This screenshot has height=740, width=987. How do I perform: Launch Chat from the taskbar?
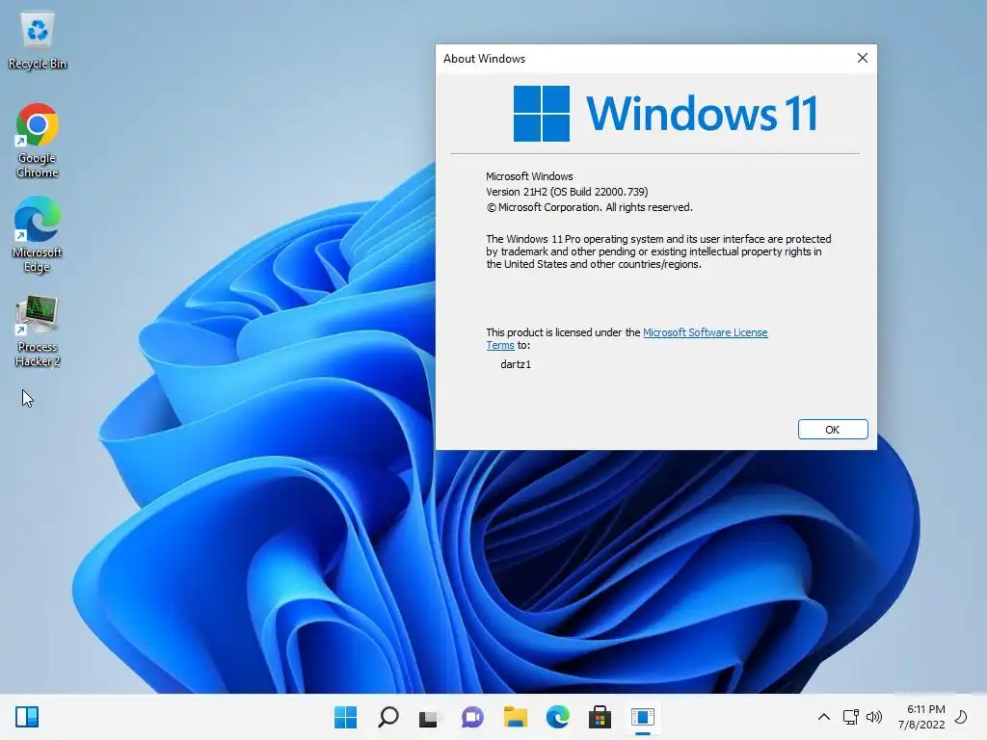[472, 717]
